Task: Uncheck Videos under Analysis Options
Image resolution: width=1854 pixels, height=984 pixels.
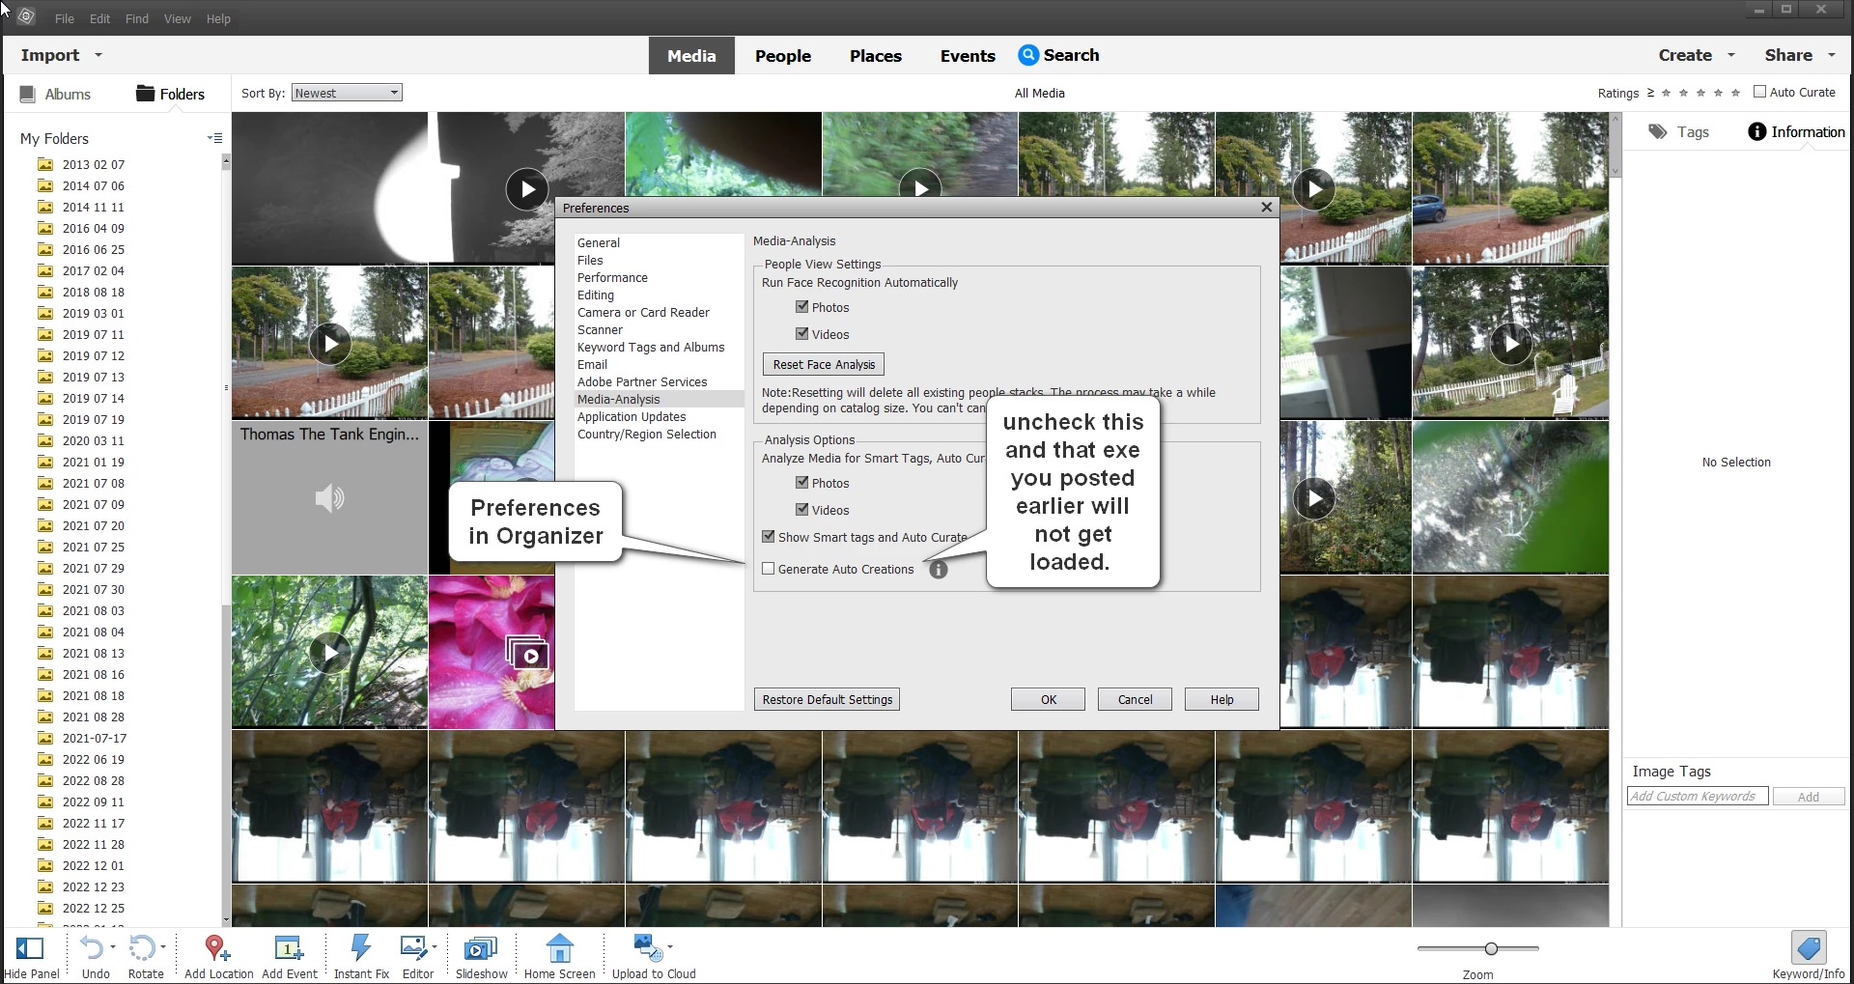Action: (x=801, y=509)
